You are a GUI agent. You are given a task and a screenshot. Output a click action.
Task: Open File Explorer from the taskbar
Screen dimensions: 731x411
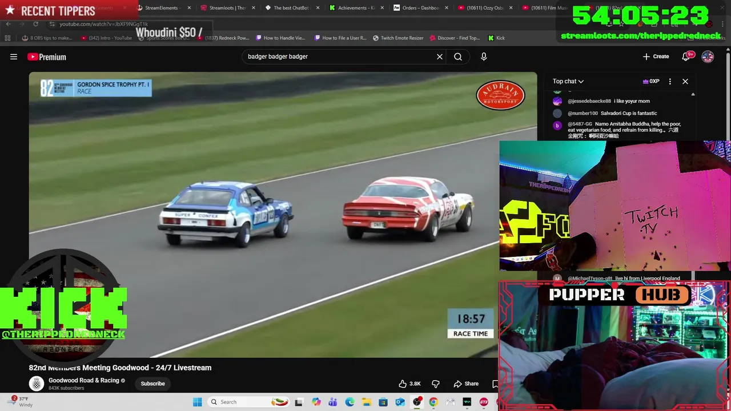[x=366, y=402]
